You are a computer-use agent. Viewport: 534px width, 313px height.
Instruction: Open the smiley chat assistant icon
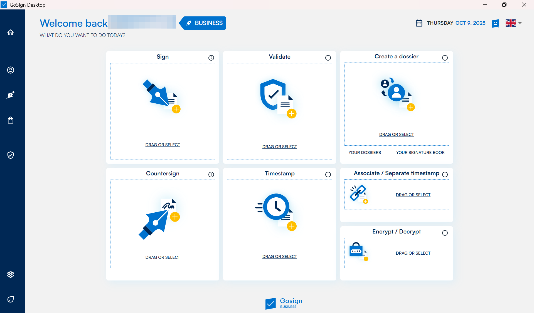(x=495, y=23)
